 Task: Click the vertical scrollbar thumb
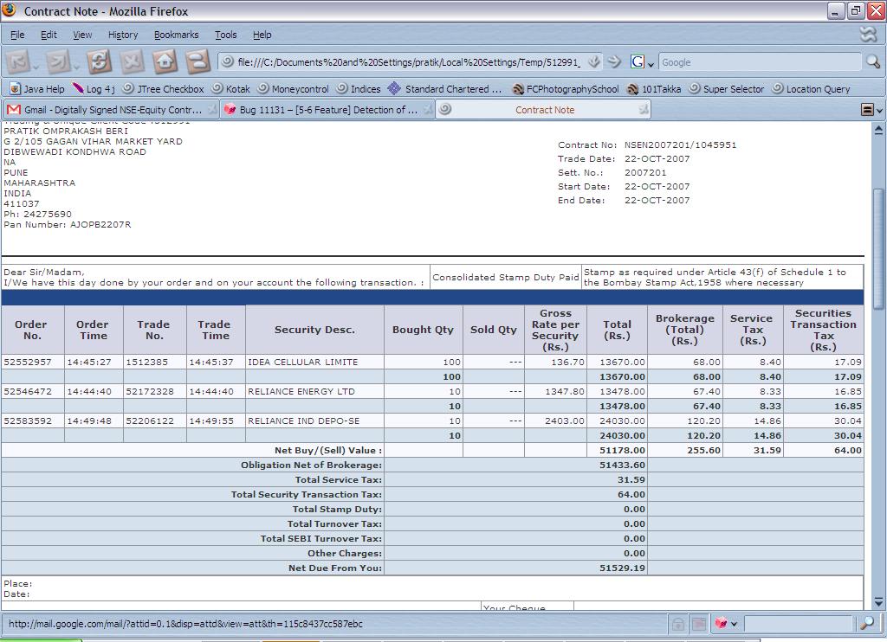click(878, 248)
